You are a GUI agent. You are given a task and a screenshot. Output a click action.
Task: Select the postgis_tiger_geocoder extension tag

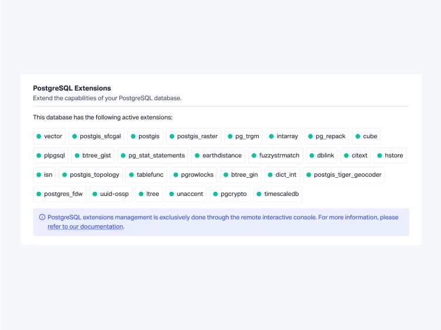[x=344, y=174]
